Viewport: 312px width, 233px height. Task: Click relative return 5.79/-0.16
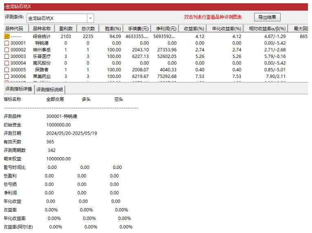pyautogui.click(x=275, y=56)
